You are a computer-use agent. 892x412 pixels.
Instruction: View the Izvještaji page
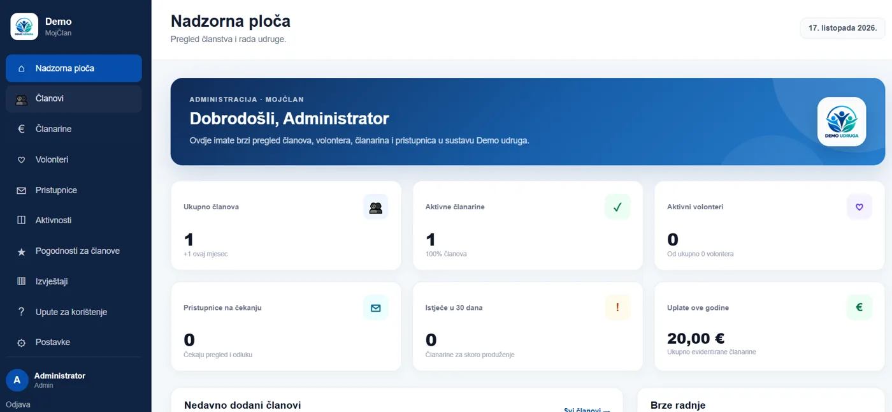tap(74, 281)
